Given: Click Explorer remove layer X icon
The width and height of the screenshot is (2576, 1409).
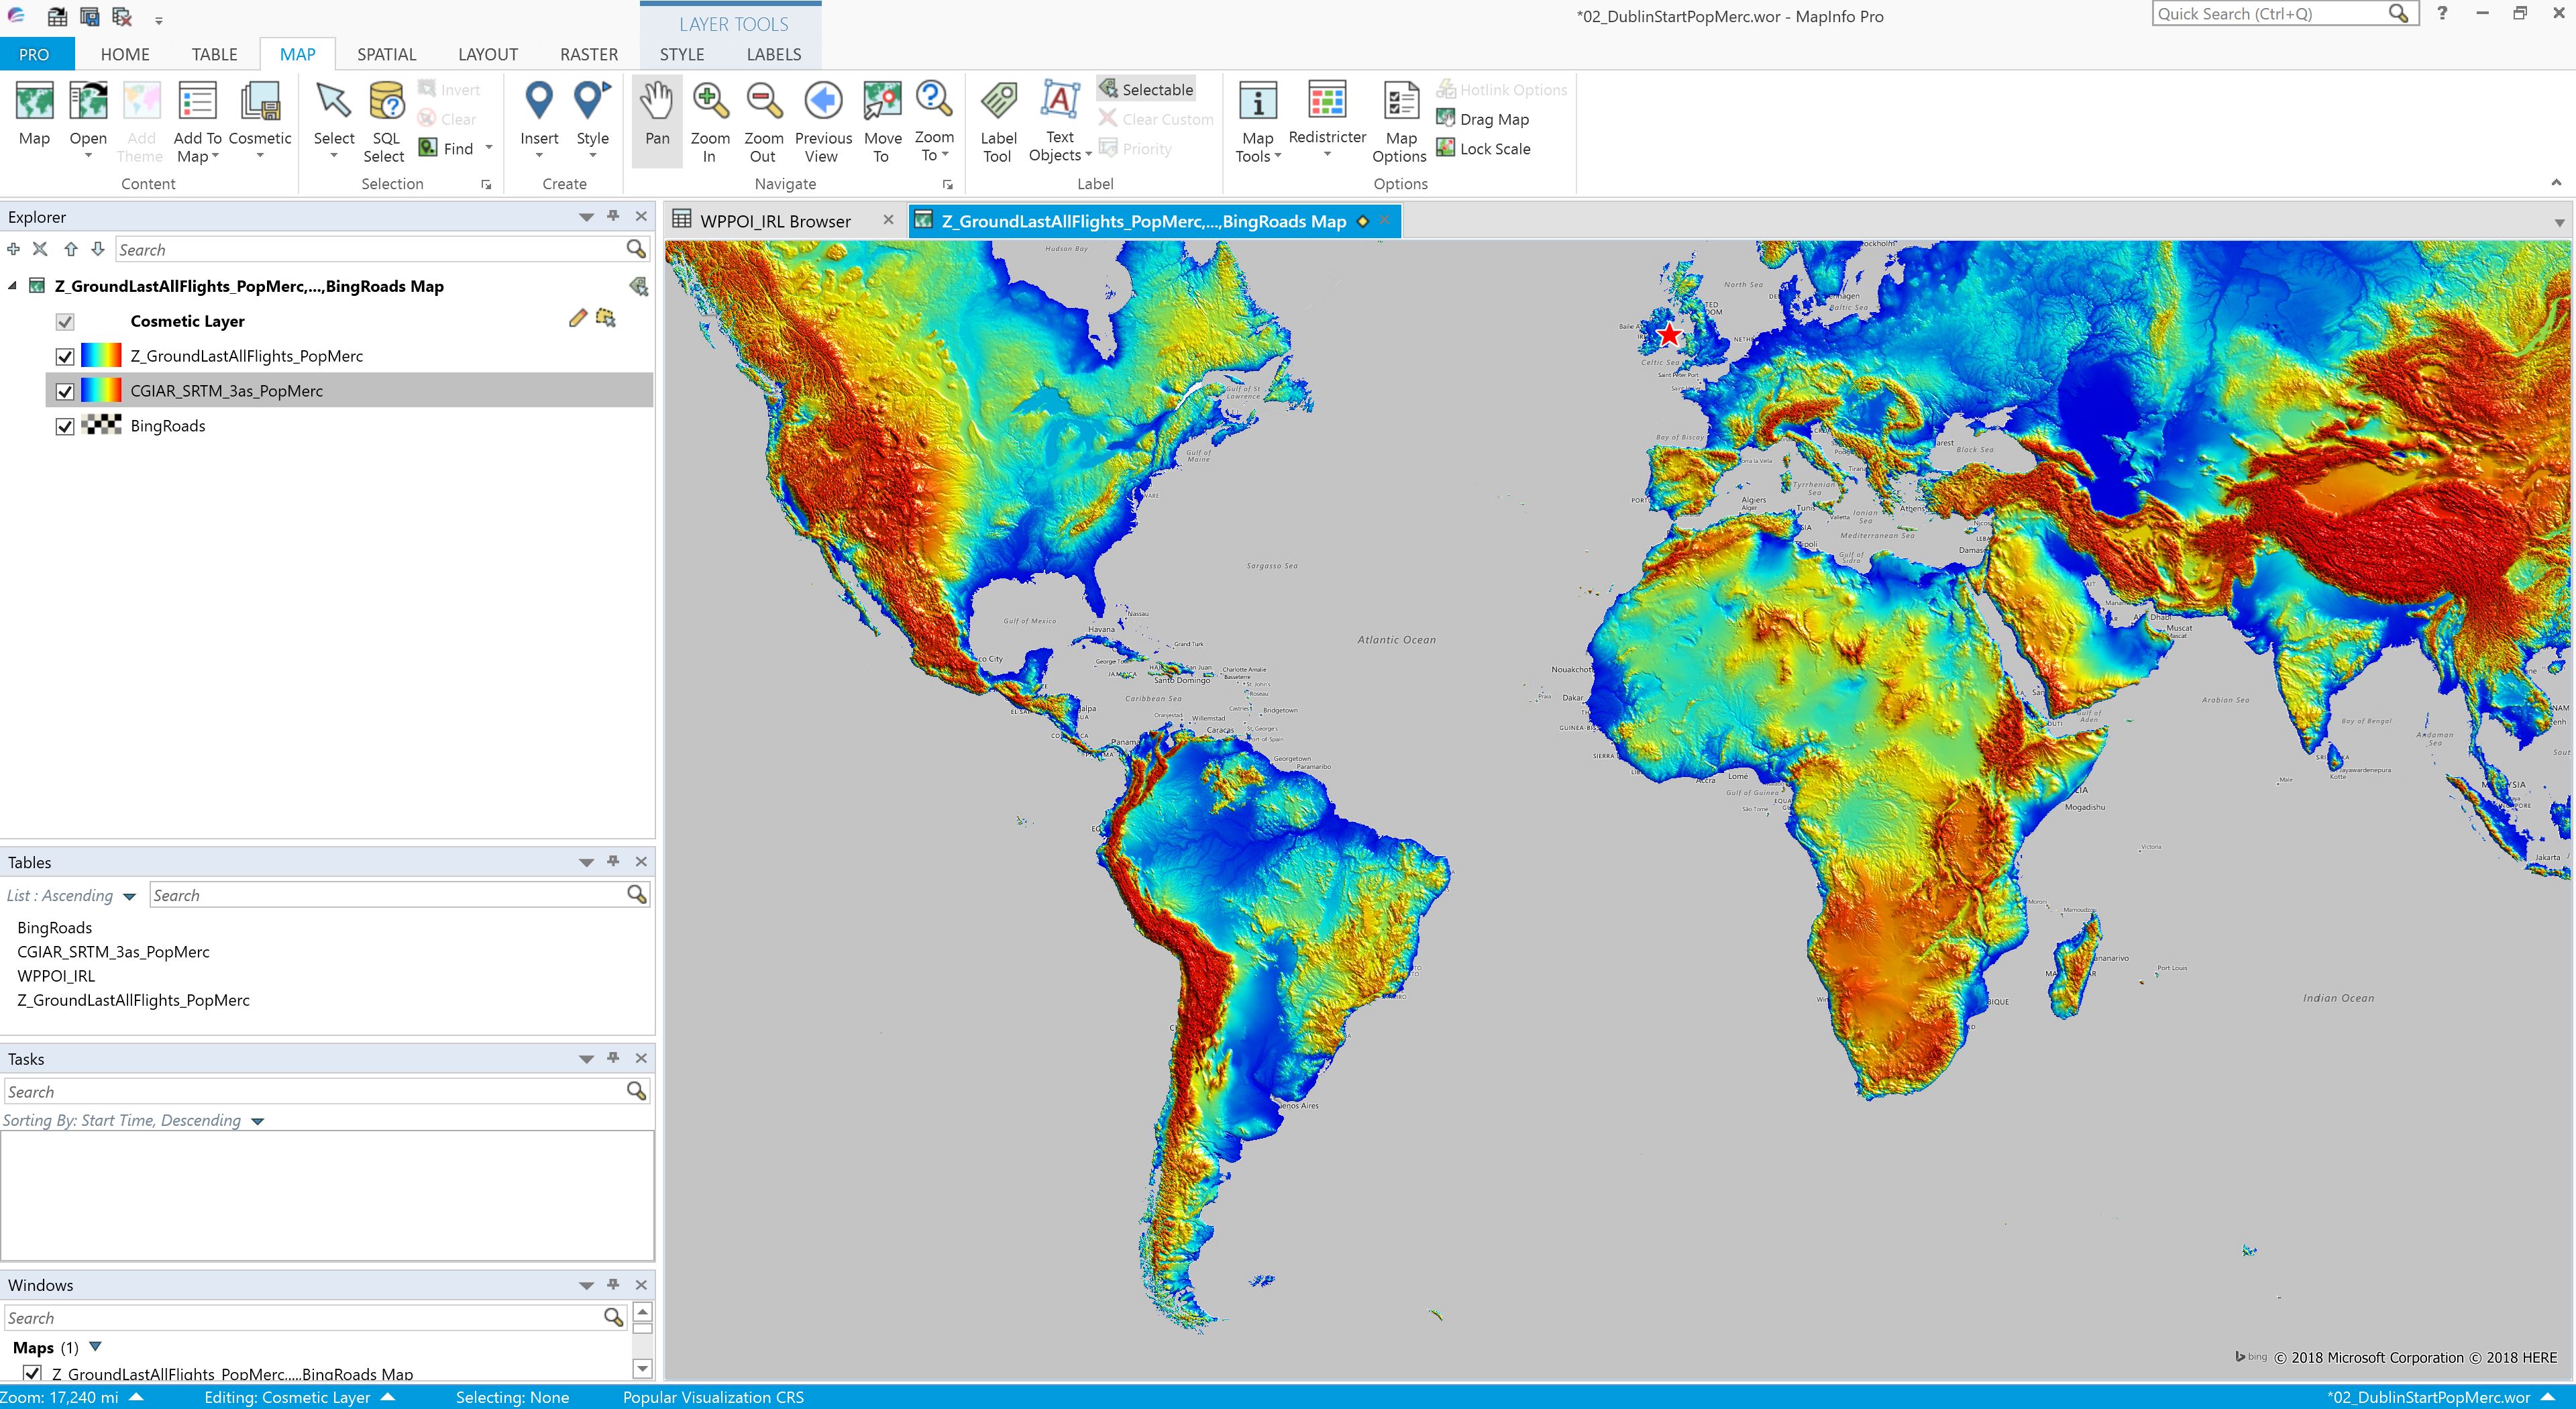Looking at the screenshot, I should coord(40,249).
